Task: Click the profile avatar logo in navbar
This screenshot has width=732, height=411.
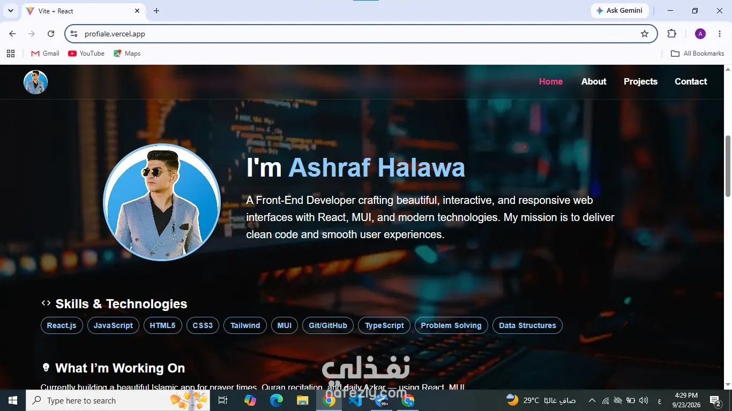Action: click(x=36, y=82)
